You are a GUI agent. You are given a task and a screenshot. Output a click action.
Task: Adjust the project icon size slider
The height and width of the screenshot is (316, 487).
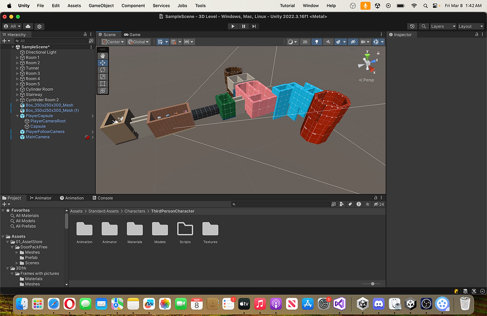pyautogui.click(x=372, y=284)
